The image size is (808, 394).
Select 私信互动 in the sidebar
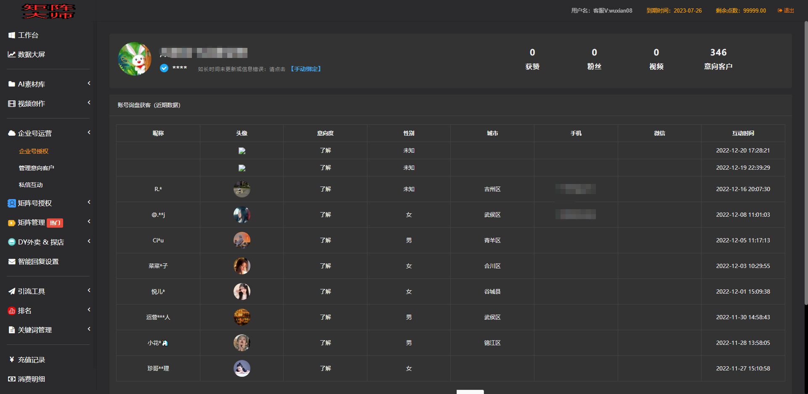click(x=31, y=185)
